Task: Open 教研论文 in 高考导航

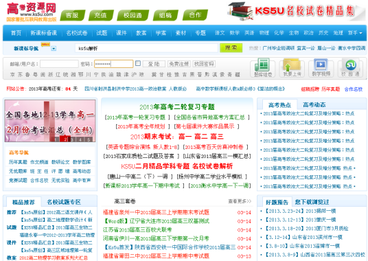Action: (60, 162)
